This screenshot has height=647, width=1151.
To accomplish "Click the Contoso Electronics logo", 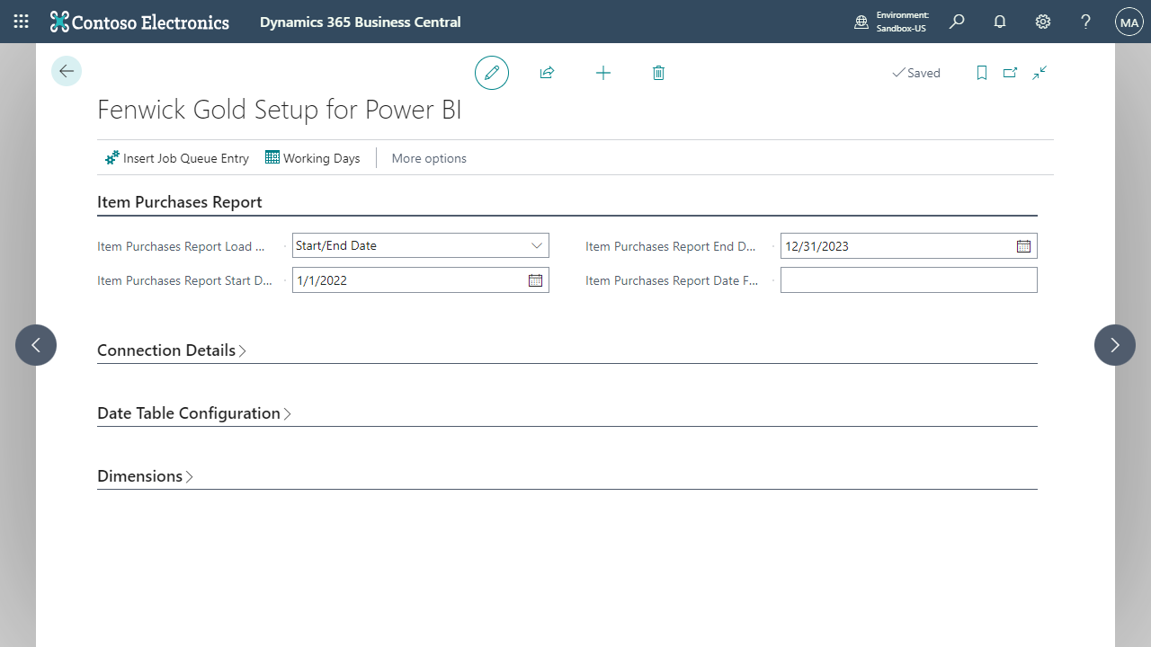I will 139,22.
